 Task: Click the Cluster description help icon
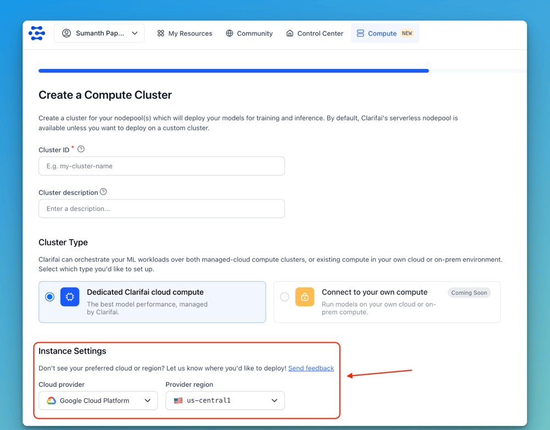click(103, 192)
